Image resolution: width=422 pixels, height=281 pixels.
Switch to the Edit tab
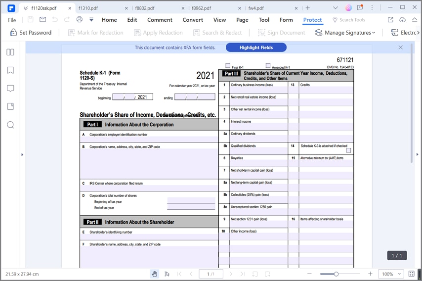pos(132,20)
